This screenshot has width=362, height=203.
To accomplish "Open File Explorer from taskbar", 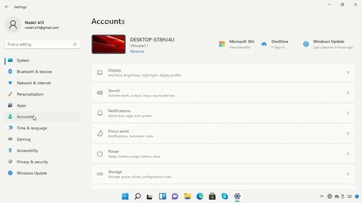I will coord(187,196).
